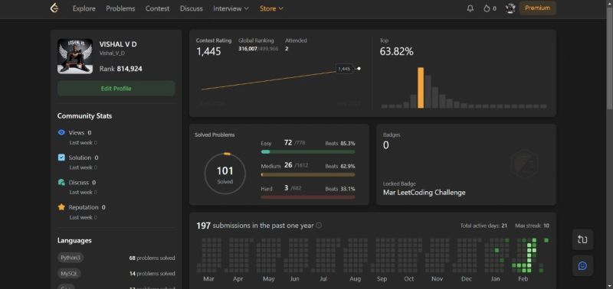This screenshot has width=613, height=289.
Task: Click the LeetCode logo icon
Action: [54, 8]
